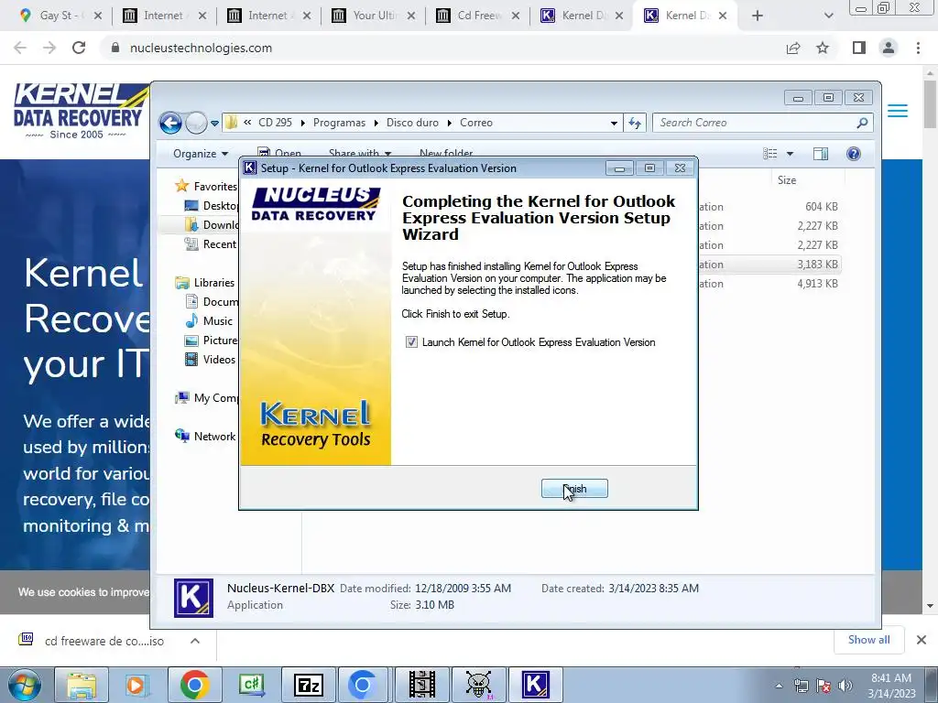Open a new Chrome tab with plus
938x703 pixels.
[758, 16]
